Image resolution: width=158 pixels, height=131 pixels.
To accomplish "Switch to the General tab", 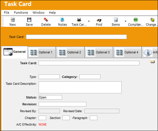I will tap(15, 52).
